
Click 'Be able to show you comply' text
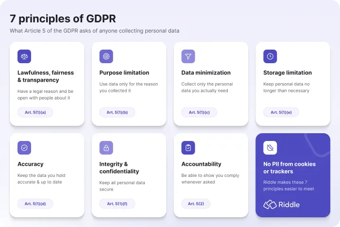[210, 178]
